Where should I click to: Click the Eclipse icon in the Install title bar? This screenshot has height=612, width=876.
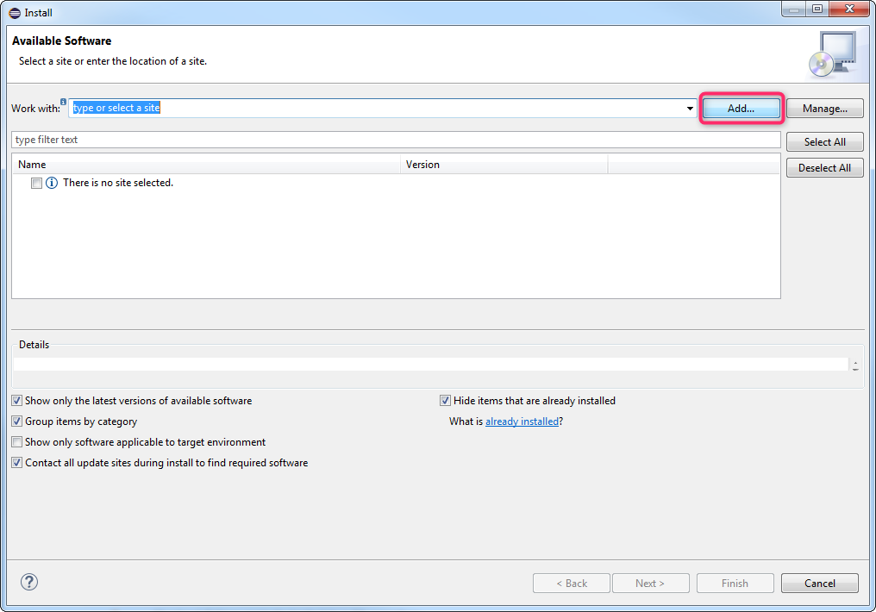click(x=15, y=13)
